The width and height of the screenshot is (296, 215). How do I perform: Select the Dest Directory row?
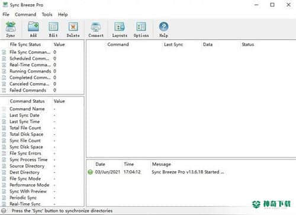[x=24, y=172]
